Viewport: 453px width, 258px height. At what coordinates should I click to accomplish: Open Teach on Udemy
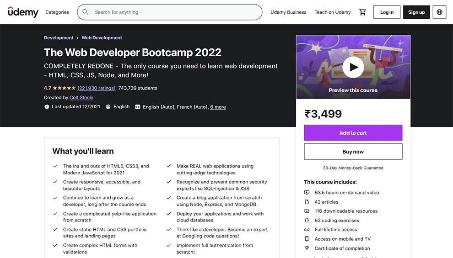click(332, 12)
